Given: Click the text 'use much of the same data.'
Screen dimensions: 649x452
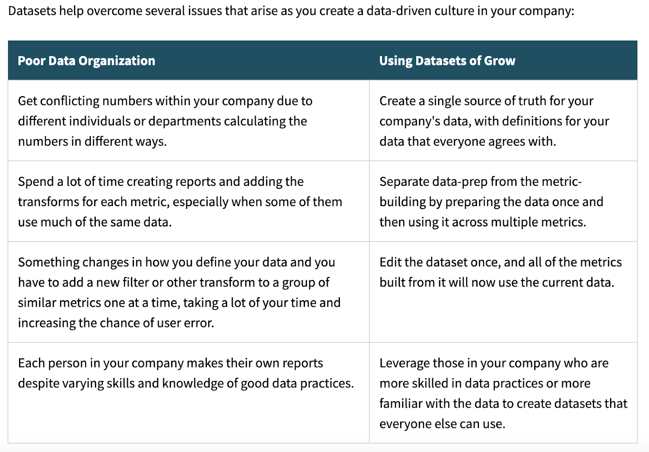Looking at the screenshot, I should click(95, 222).
